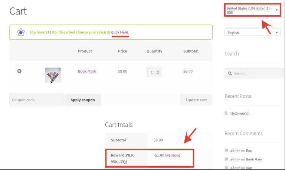Open the Book Mark product link
Viewport: 285px width, 170px height.
coord(87,71)
